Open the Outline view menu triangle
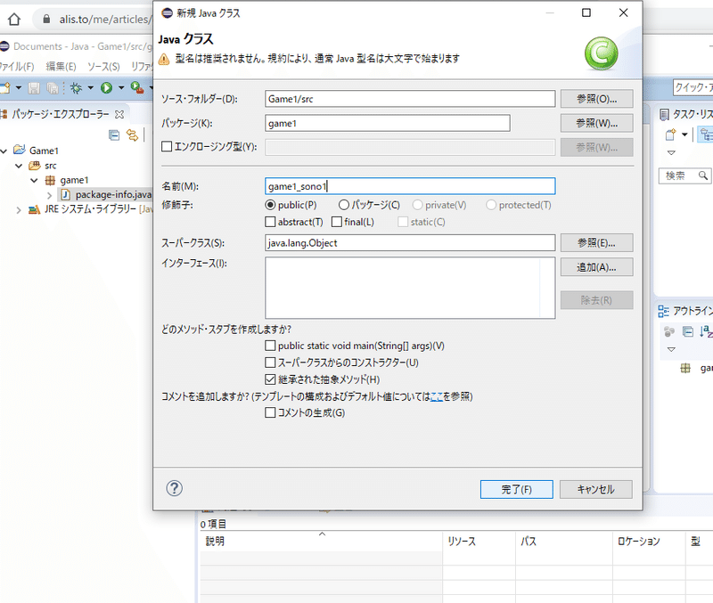The image size is (713, 603). tap(671, 349)
